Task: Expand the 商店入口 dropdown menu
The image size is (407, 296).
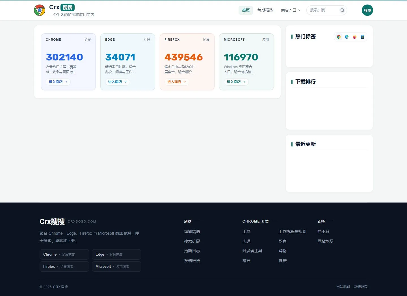Action: point(291,10)
